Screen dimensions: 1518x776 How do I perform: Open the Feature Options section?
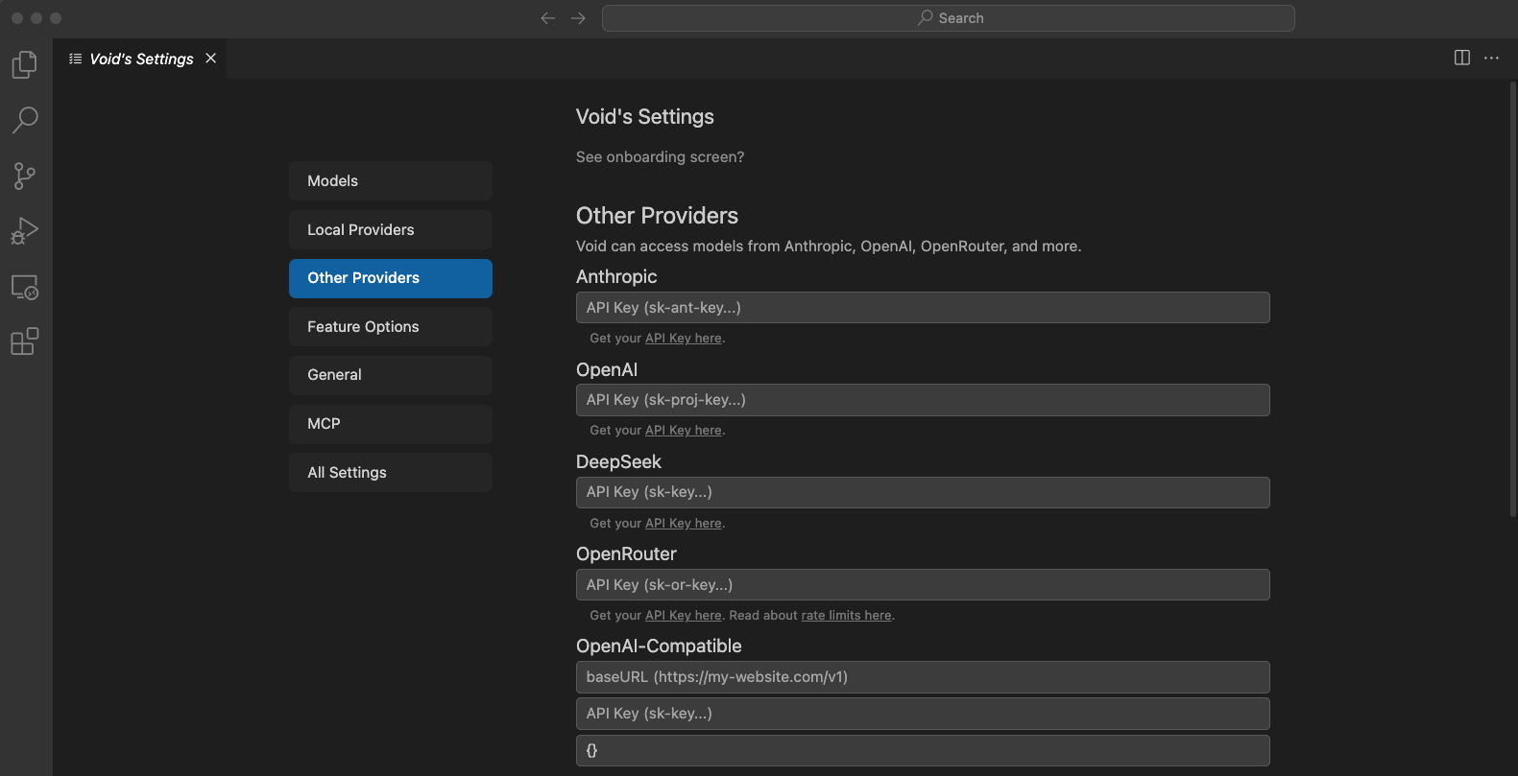(391, 327)
